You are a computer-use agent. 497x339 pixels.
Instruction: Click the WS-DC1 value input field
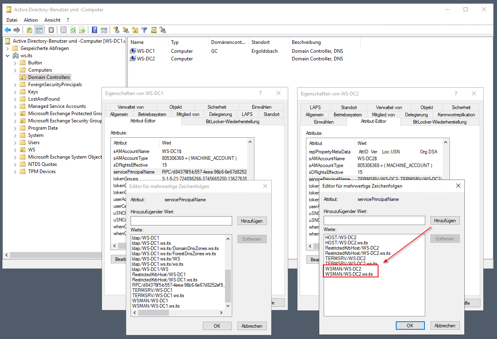181,221
